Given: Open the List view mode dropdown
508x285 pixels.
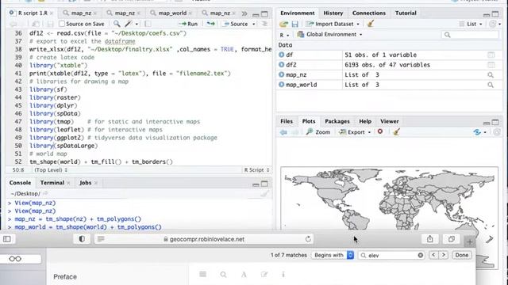Looking at the screenshot, I should (471, 24).
